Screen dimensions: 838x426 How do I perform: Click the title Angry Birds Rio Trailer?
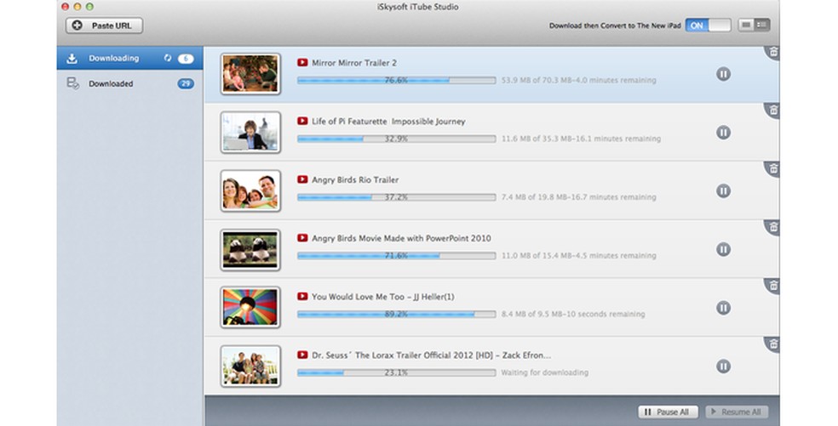[355, 180]
